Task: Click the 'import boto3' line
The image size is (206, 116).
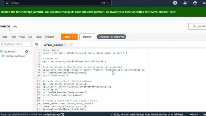Action: (51, 50)
